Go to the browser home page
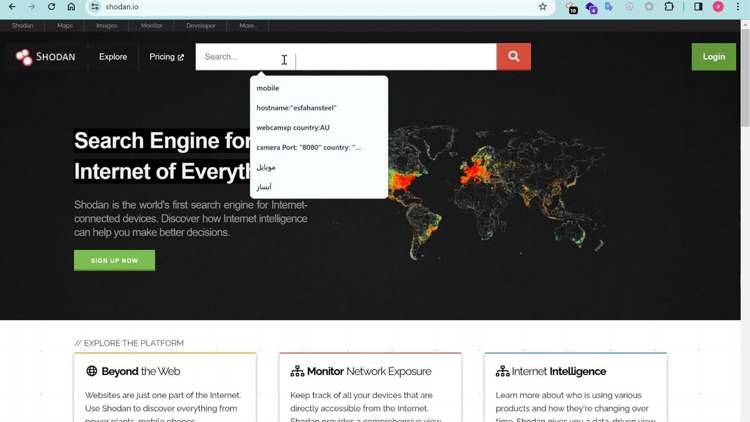The width and height of the screenshot is (750, 422). pos(71,7)
